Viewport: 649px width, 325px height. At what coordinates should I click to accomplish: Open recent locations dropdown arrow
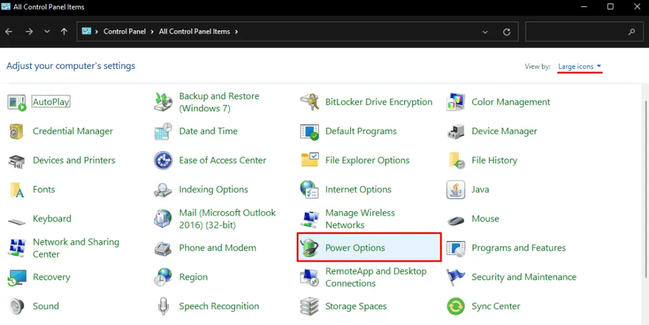[x=47, y=32]
